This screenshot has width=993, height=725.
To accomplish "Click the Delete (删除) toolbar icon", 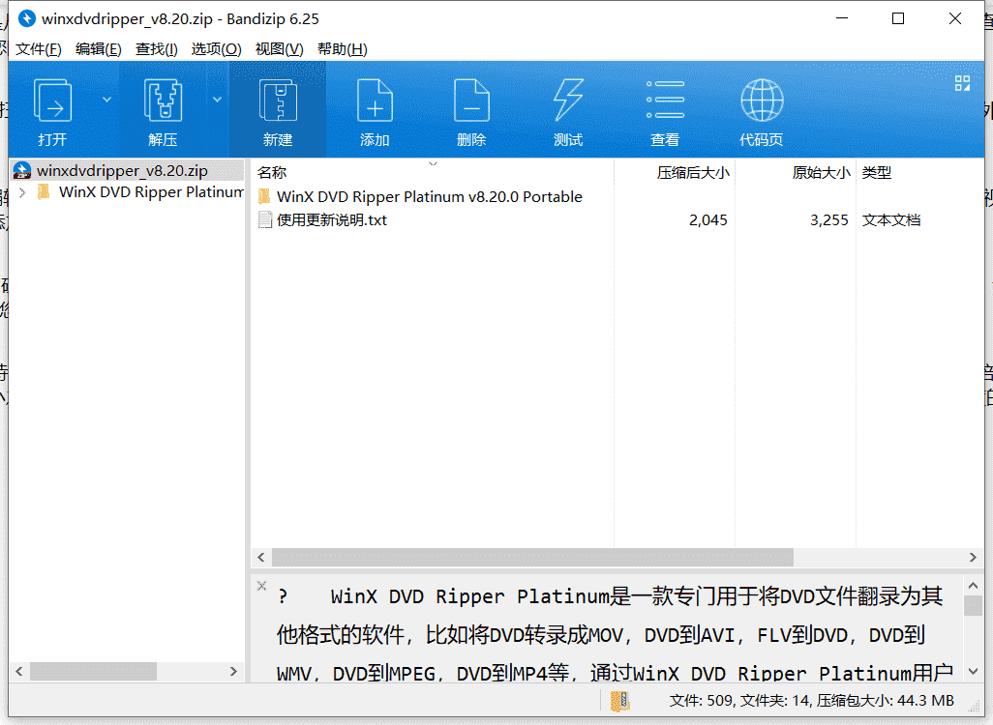I will pyautogui.click(x=471, y=100).
